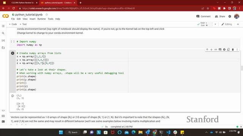Open Colab settings gear
The image size is (243, 136).
(x=230, y=16)
